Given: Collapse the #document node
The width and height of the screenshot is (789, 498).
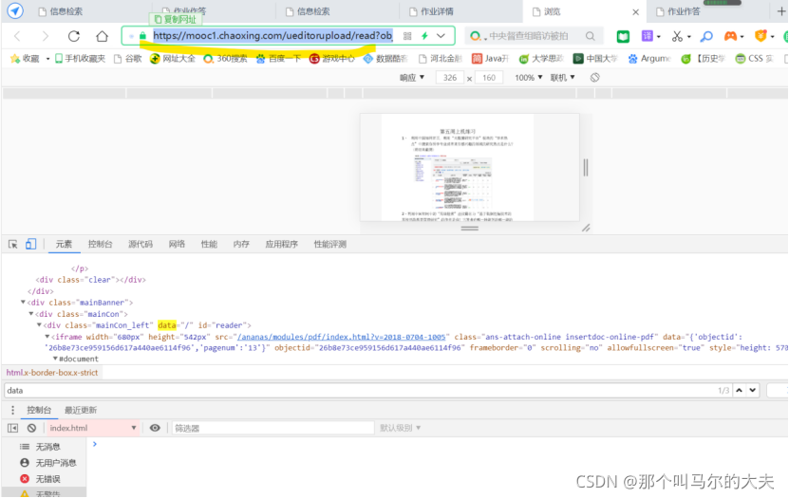Looking at the screenshot, I should point(55,359).
